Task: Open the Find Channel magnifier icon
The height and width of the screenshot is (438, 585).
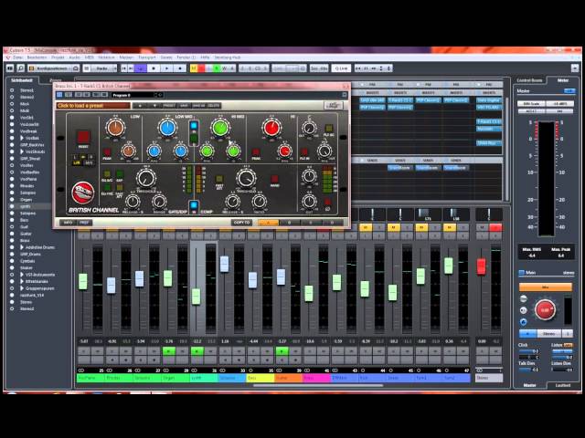Action: 20,68
